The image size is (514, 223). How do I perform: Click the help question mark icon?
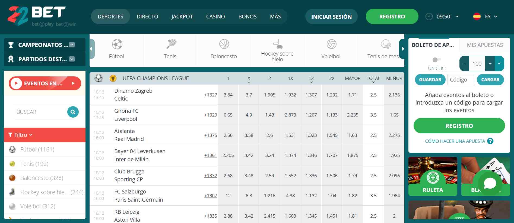490,141
